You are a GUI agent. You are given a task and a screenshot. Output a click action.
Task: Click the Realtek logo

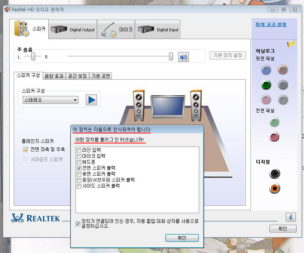tap(36, 218)
